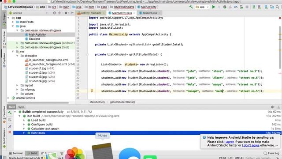This screenshot has height=159, width=282.
Task: Switch to the Sync tab in the Build panel
Action: pyautogui.click(x=21, y=107)
